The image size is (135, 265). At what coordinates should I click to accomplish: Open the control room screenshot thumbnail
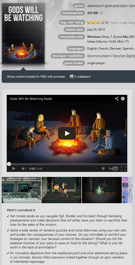[x=21, y=190]
